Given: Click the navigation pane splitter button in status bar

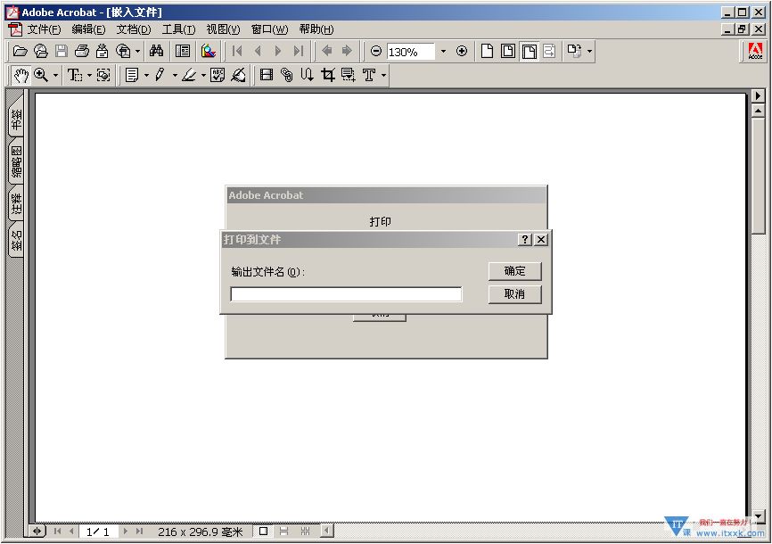Looking at the screenshot, I should (37, 532).
